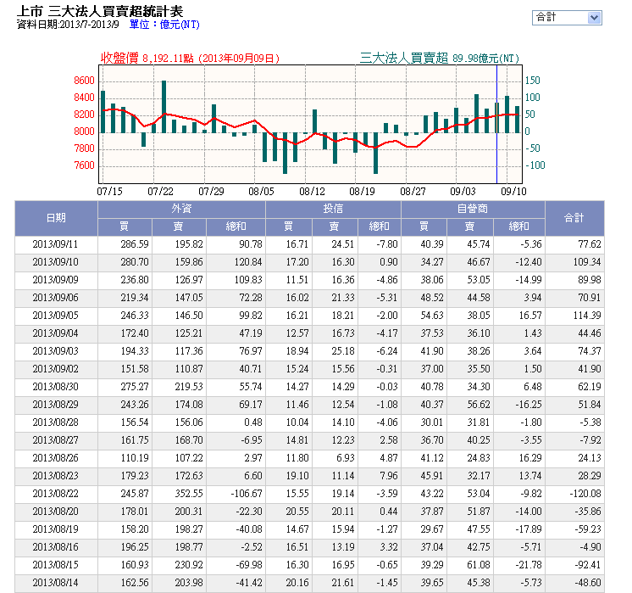Select the date cell 2013/09/06

[x=56, y=298]
